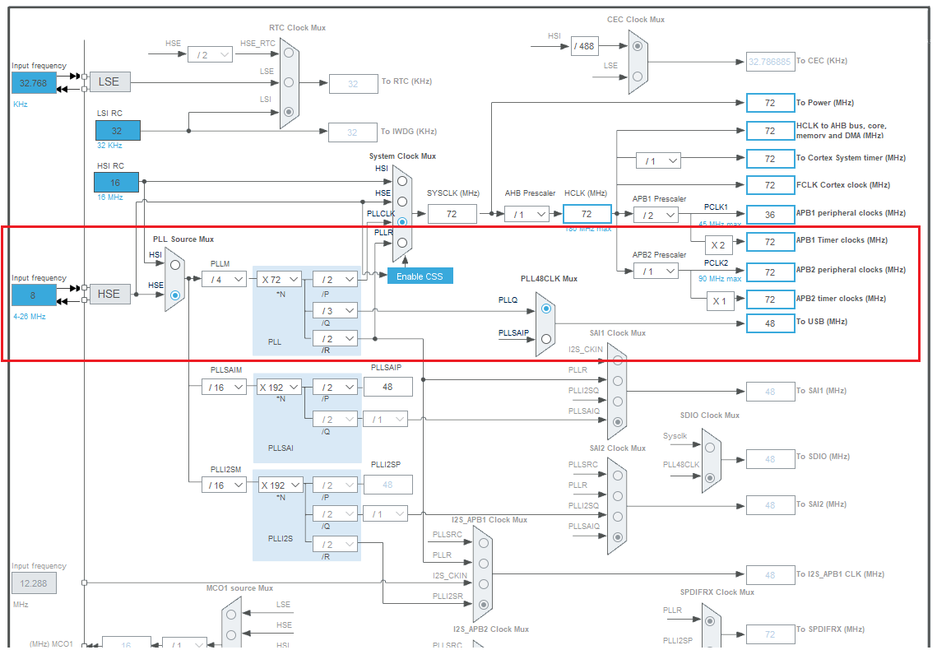Image resolution: width=937 pixels, height=650 pixels.
Task: Select PLLQ in PLL48CLK Mux
Action: point(545,309)
